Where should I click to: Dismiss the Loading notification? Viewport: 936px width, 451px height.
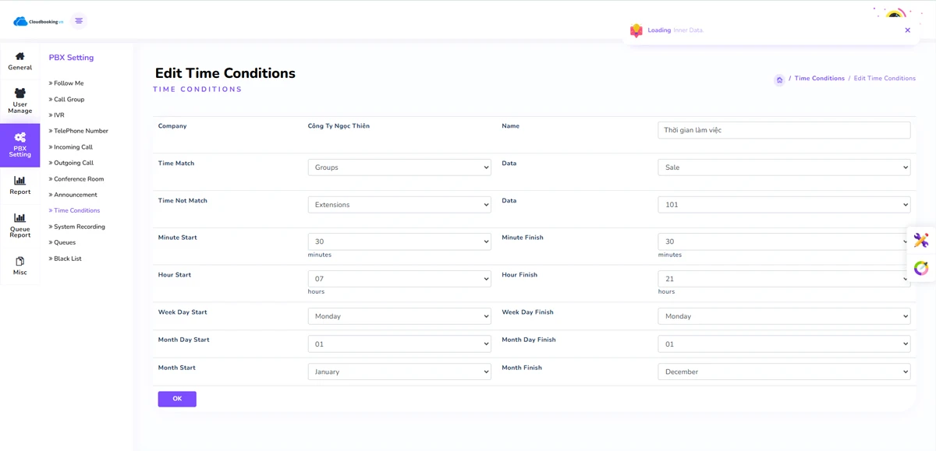(x=907, y=30)
